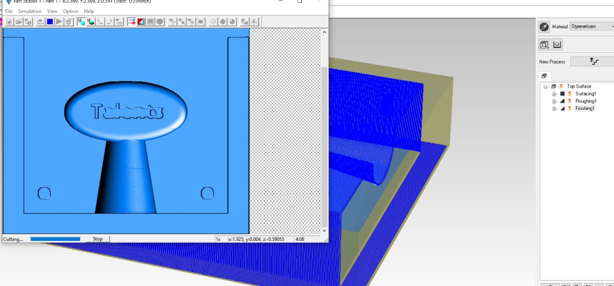The image size is (614, 286).
Task: Click the zoom magnifier view icon
Action: tap(182, 22)
